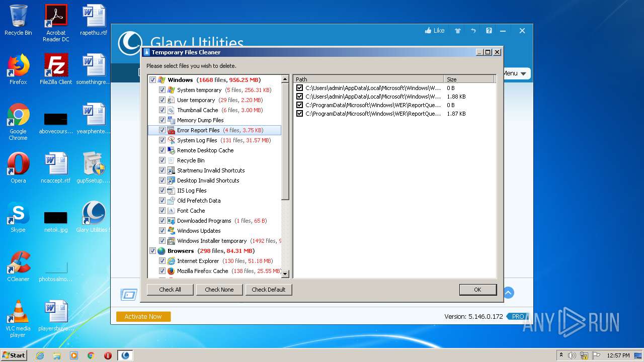This screenshot has width=644, height=362.
Task: Click Check Default button
Action: point(269,290)
